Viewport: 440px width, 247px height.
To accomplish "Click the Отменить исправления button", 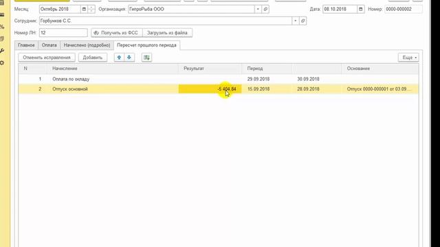I will (x=47, y=58).
